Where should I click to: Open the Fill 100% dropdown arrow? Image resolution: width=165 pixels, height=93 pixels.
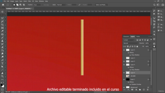pos(151,47)
